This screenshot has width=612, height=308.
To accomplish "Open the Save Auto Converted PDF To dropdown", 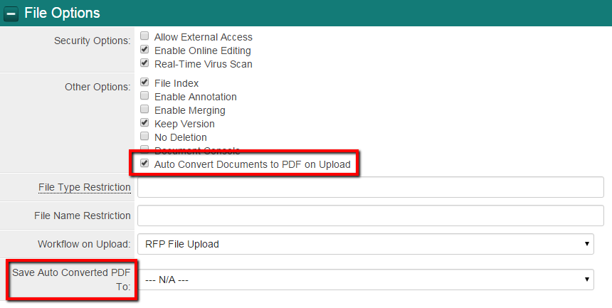I will click(x=365, y=280).
